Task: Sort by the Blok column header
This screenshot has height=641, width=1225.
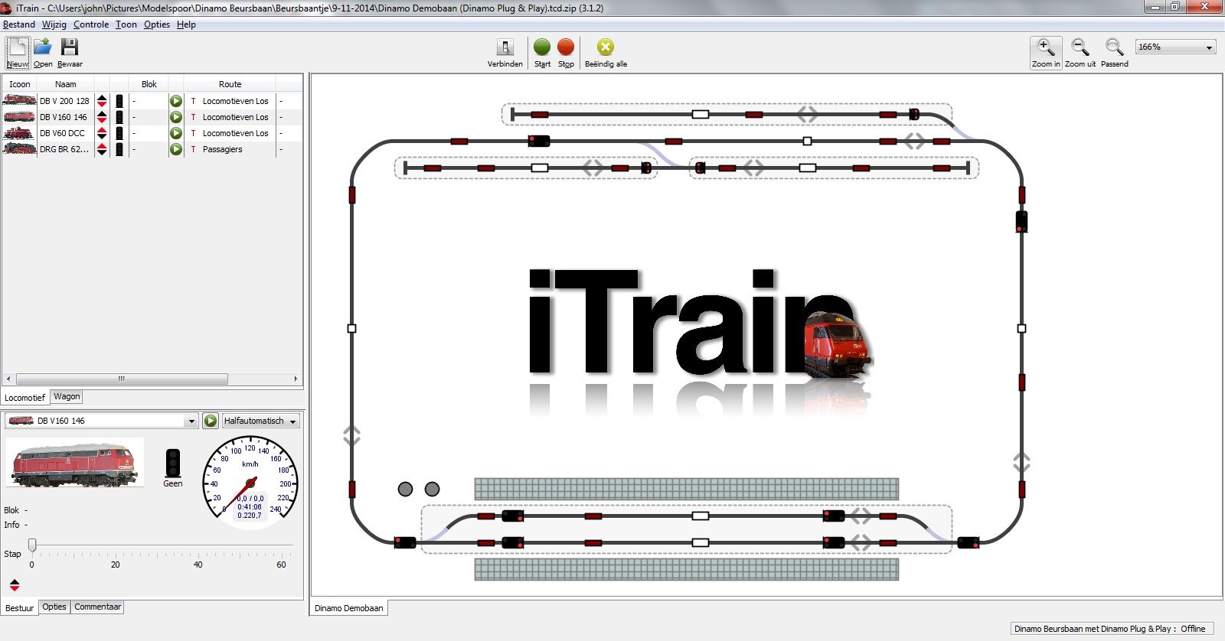Action: pos(149,84)
